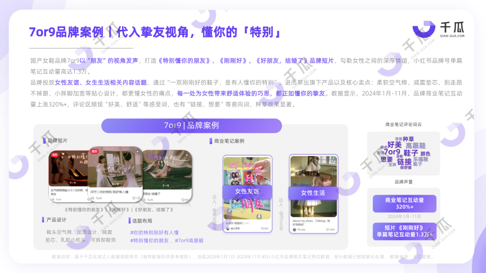Open the Just Right brand film thumbnail
Viewport: 486px width, 273px height.
pos(115,167)
